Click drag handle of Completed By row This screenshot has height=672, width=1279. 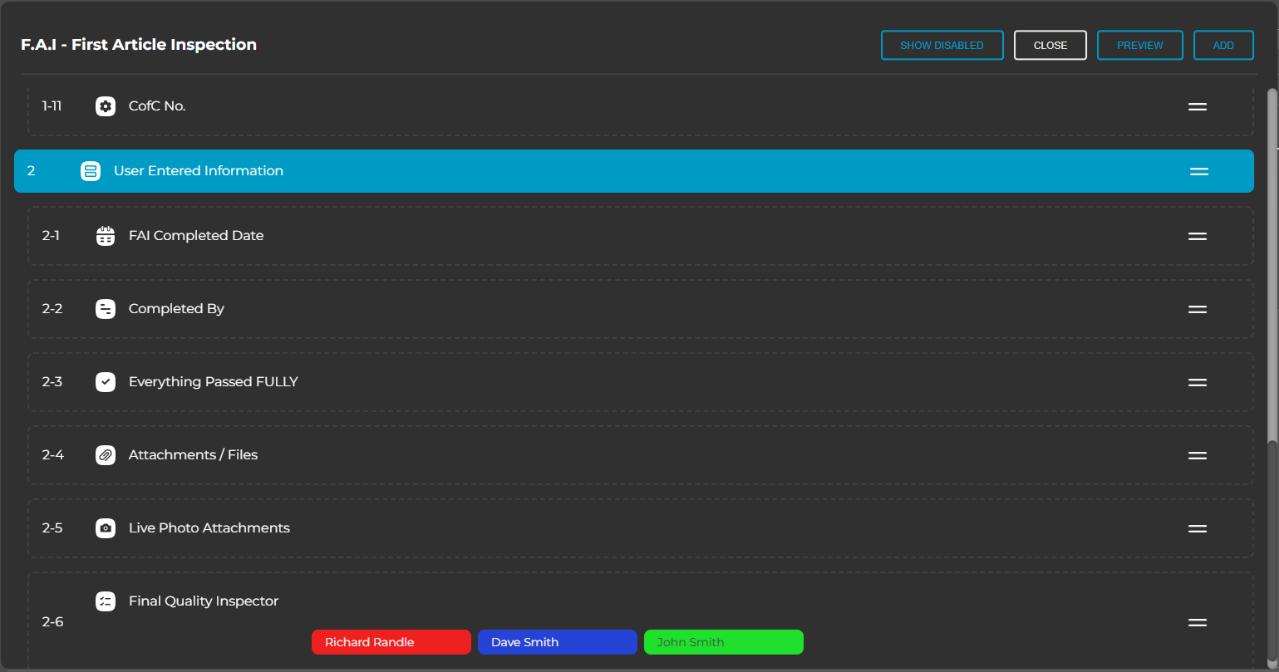click(1198, 309)
